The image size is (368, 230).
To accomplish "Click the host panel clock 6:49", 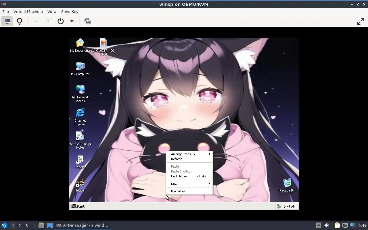I will [362, 225].
